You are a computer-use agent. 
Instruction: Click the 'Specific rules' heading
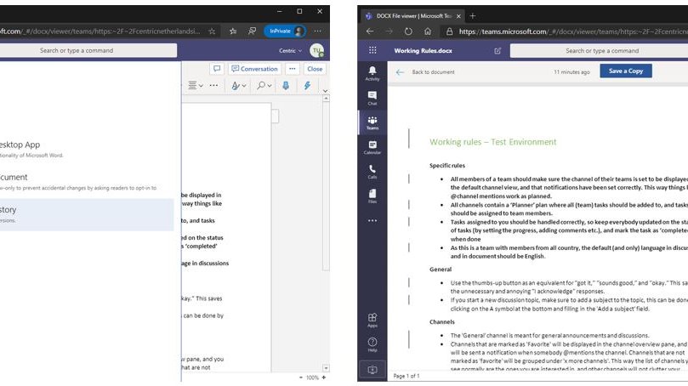(x=447, y=165)
